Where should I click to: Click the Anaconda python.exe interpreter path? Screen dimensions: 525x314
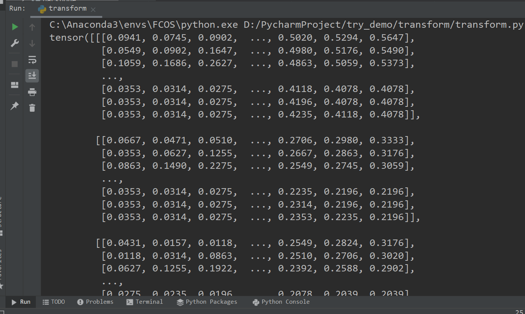144,25
